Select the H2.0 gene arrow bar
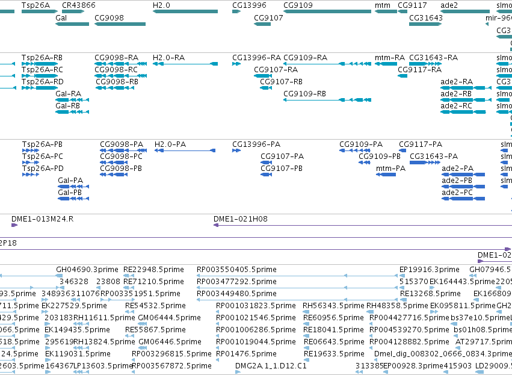Screen dimensions: 512x375 pos(185,11)
